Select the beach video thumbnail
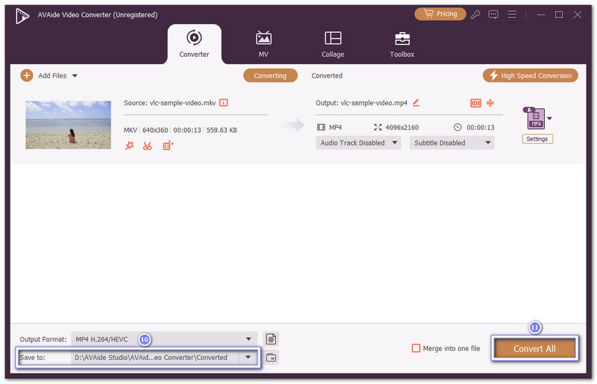Screen dimensions: 597x384 [x=68, y=125]
